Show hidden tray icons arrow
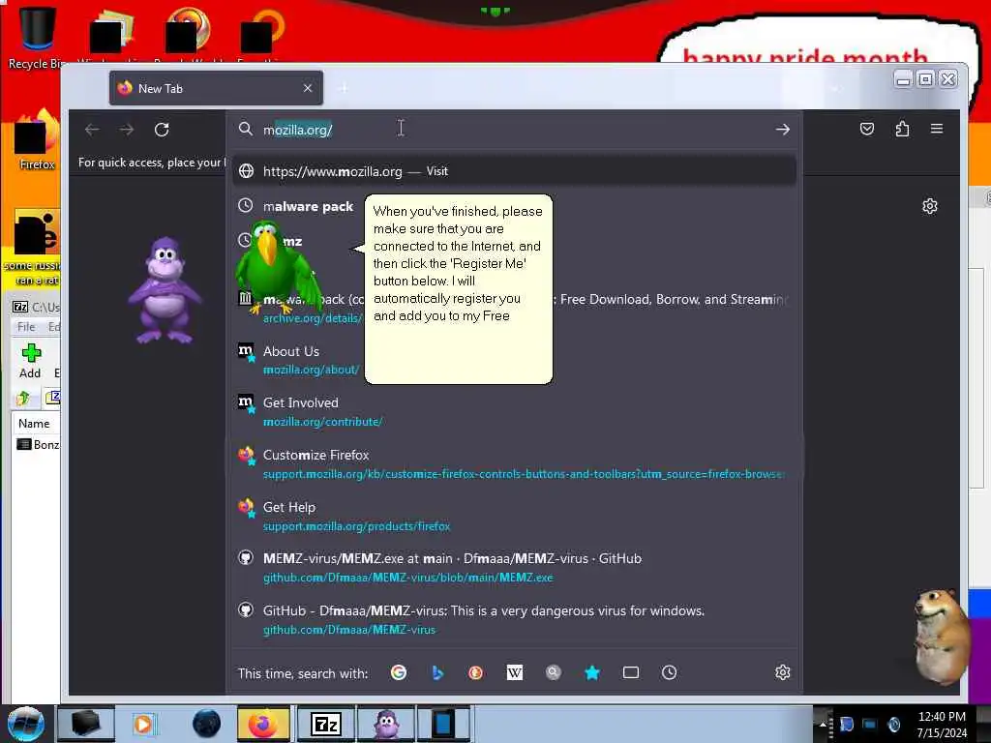 [823, 724]
